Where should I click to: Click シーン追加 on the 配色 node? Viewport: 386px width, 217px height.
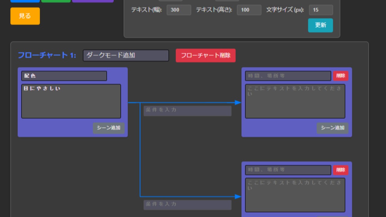point(109,128)
